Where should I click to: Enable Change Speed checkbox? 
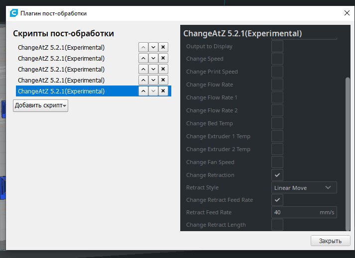click(x=277, y=59)
